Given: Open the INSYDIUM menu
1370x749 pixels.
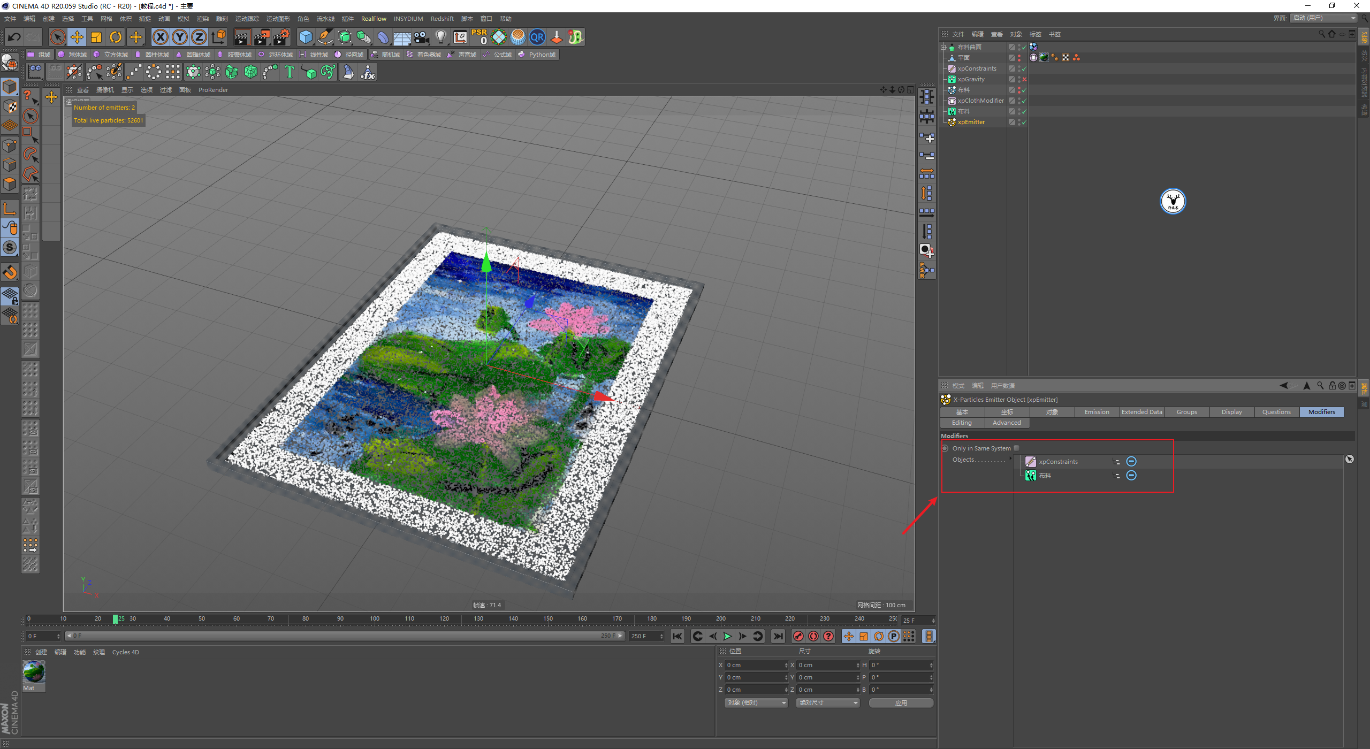Looking at the screenshot, I should [408, 19].
